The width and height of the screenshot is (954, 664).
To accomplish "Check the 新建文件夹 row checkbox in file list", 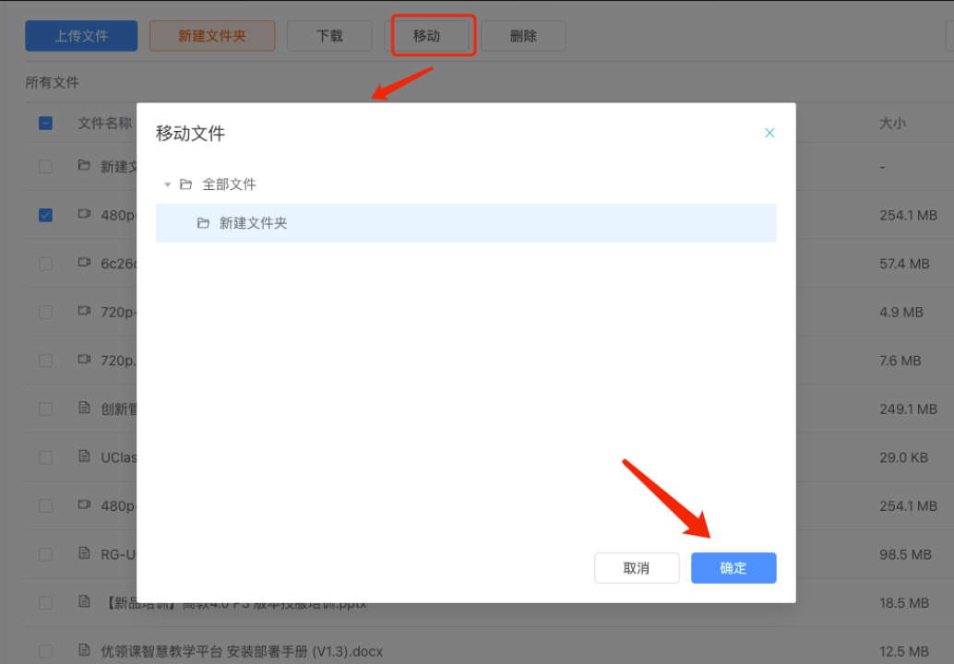I will click(x=45, y=167).
